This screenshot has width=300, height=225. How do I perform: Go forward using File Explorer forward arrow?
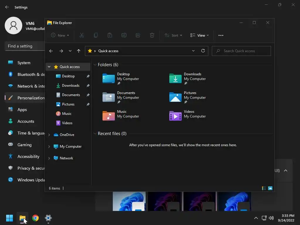[x=61, y=51]
